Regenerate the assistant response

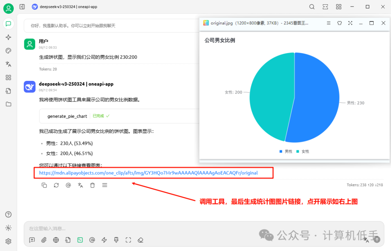pyautogui.click(x=56, y=185)
